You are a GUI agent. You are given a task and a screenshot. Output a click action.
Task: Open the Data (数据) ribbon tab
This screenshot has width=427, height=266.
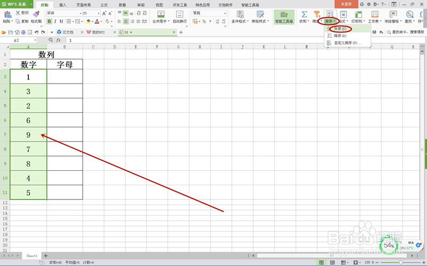tap(122, 5)
